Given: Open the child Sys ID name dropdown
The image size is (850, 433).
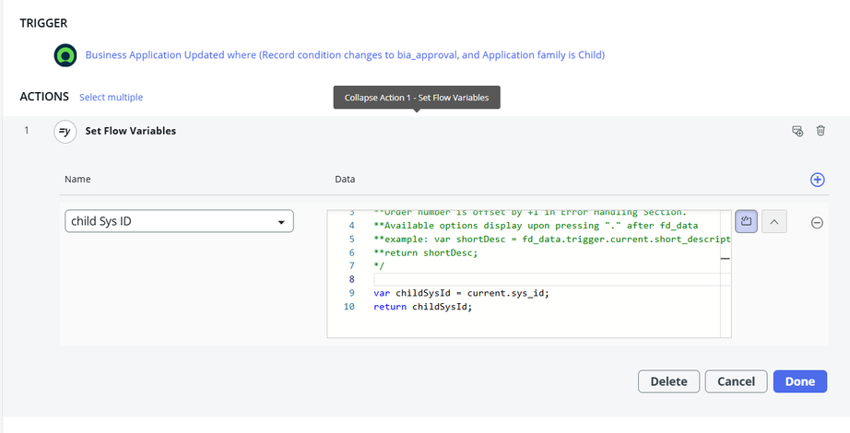Looking at the screenshot, I should pyautogui.click(x=179, y=221).
